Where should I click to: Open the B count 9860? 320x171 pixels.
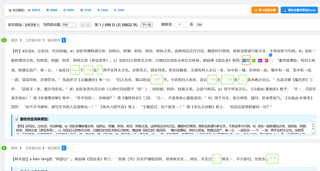click(x=54, y=10)
